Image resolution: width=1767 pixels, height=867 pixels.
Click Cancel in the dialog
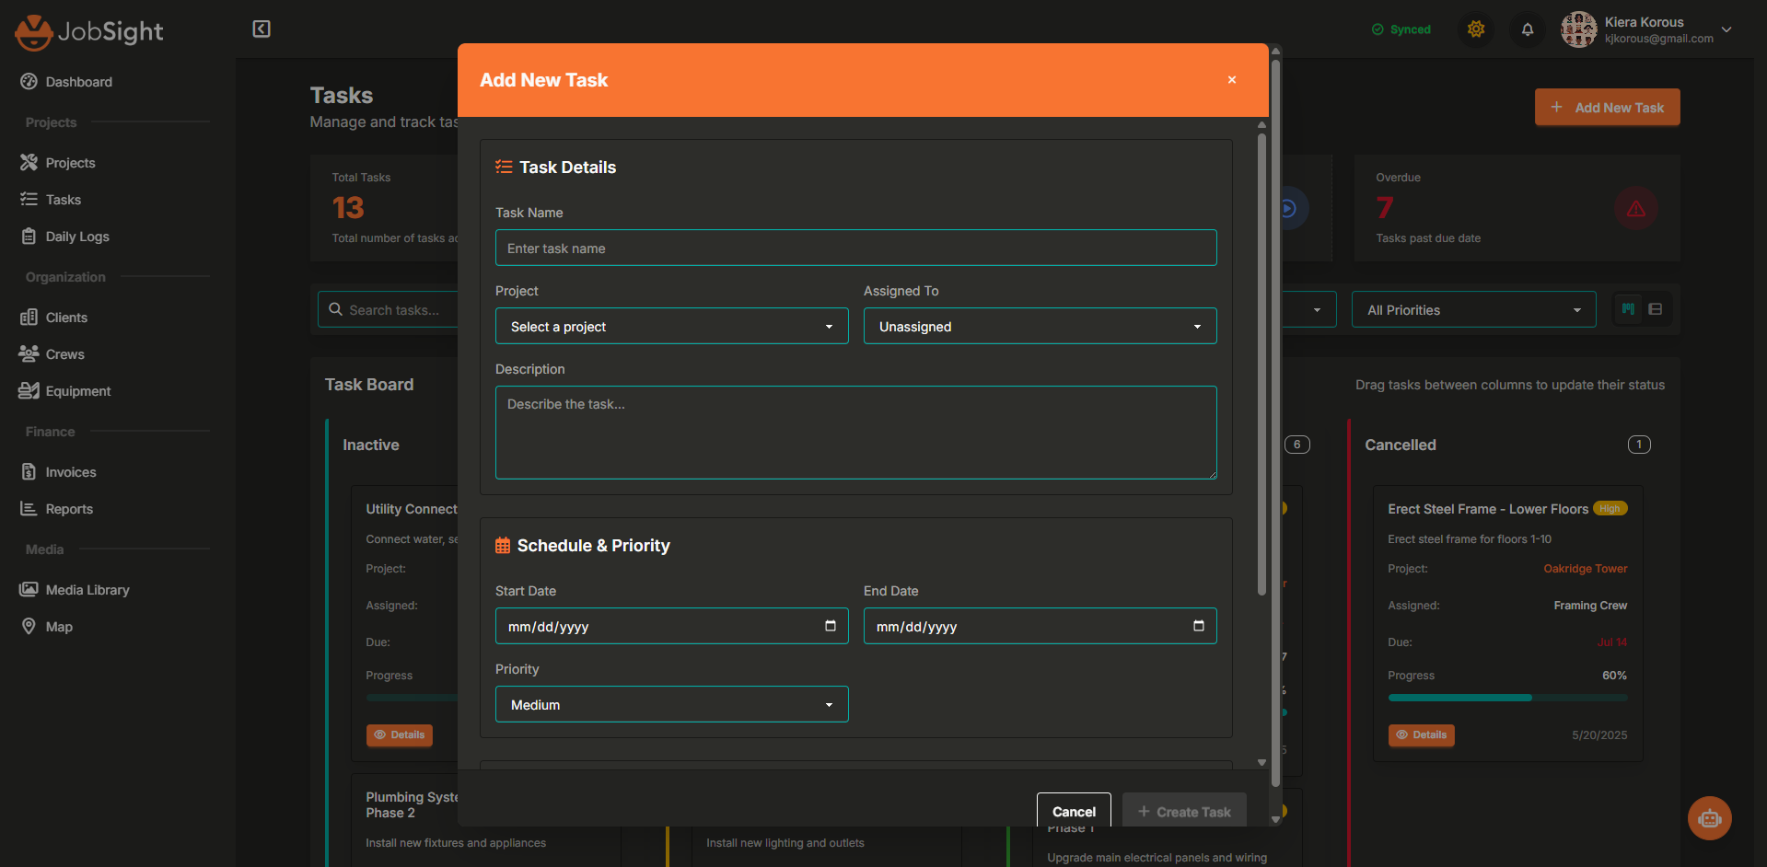[x=1074, y=811]
